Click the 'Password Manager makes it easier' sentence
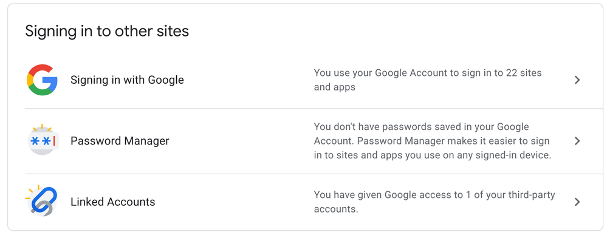 (431, 148)
